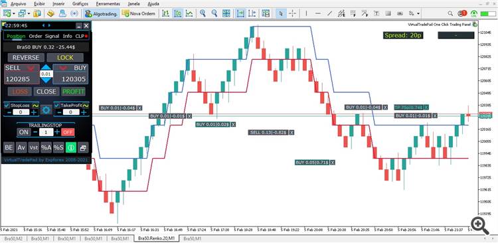
Task: Toggle chart auto scroll icon
Action: click(240, 13)
